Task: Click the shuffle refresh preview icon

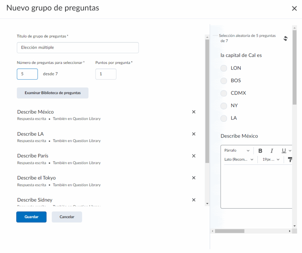Action: pyautogui.click(x=285, y=39)
